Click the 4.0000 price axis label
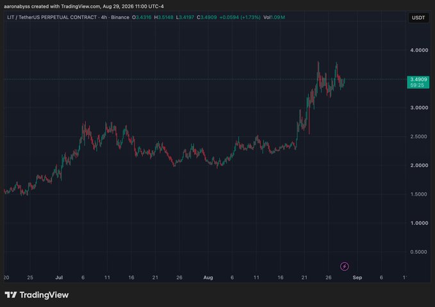 click(419, 50)
